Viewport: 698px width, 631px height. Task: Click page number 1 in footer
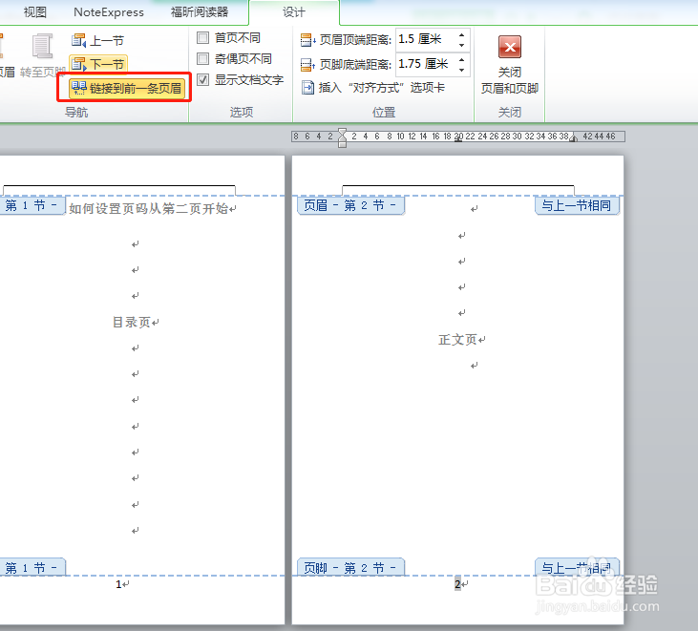coord(118,584)
